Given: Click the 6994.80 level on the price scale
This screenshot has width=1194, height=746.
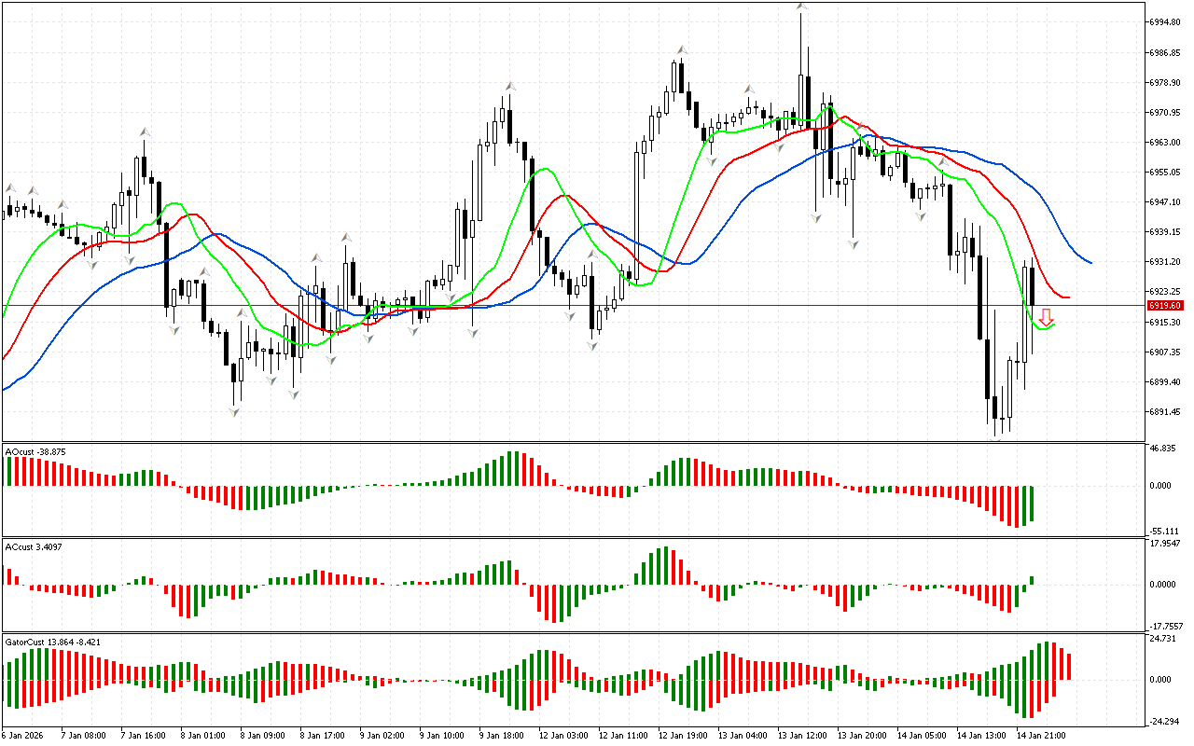Looking at the screenshot, I should click(1166, 21).
